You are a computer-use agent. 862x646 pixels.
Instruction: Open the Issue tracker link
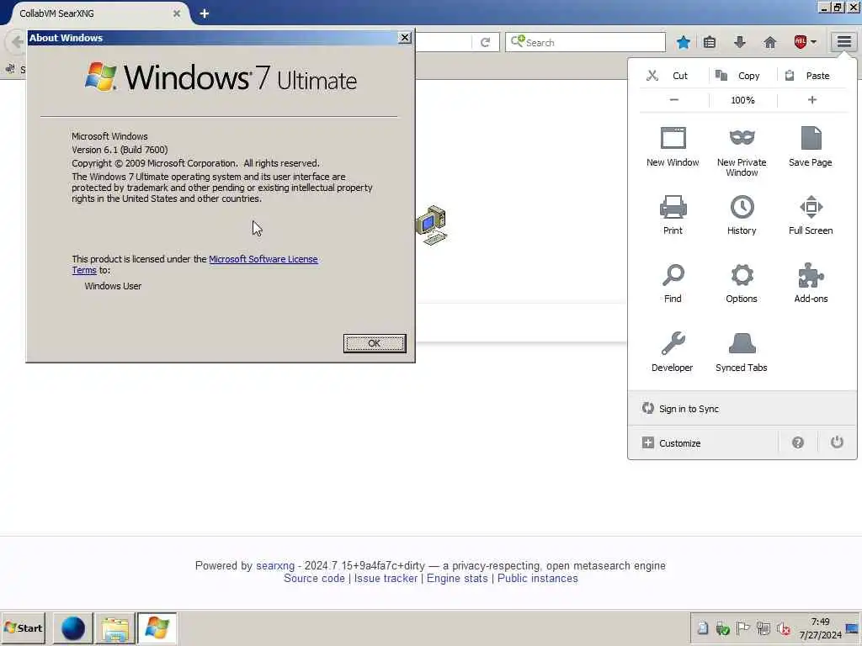click(x=386, y=579)
